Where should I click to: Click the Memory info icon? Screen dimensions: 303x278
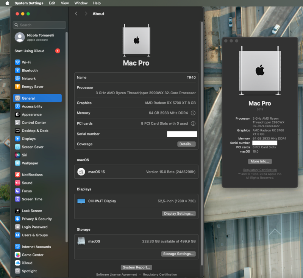pos(193,113)
